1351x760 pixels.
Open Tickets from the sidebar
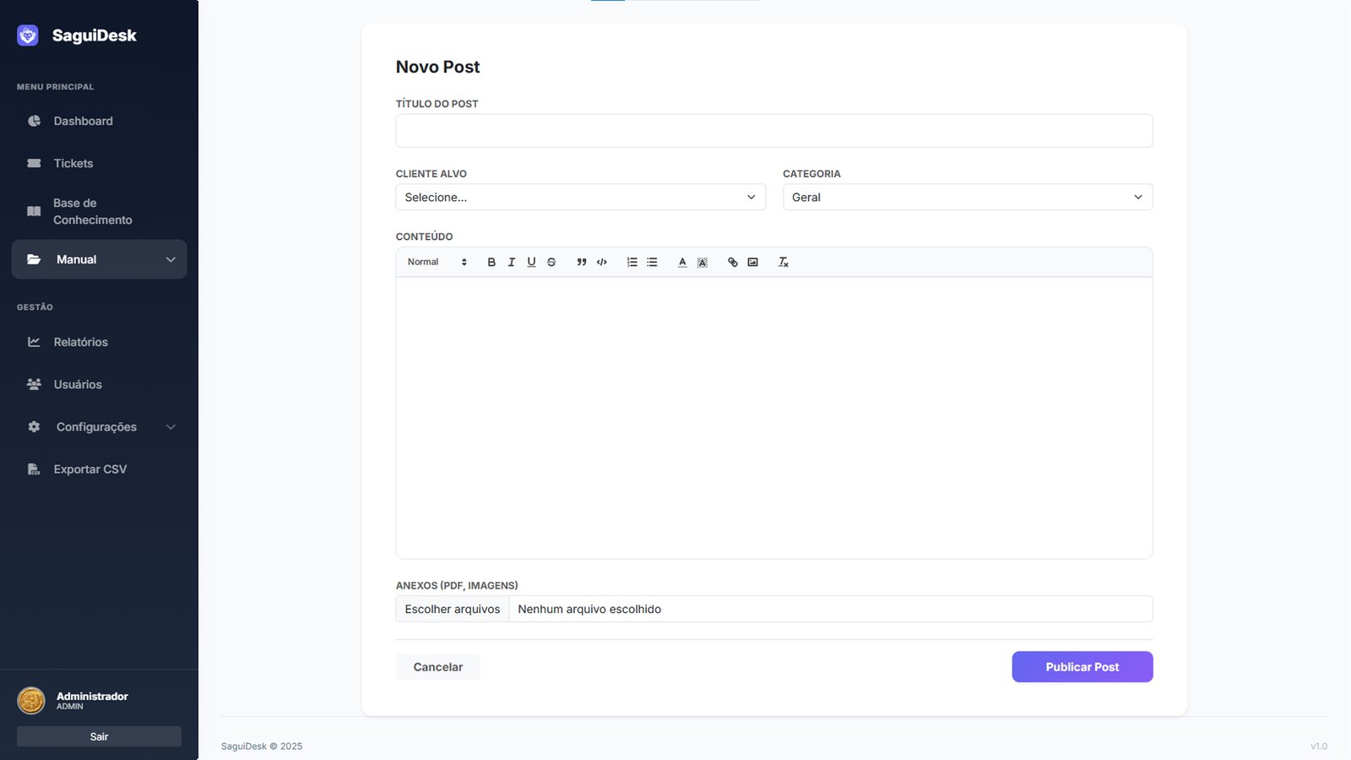pos(73,164)
